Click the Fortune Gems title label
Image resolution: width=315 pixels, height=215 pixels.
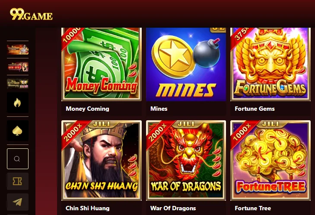point(255,109)
